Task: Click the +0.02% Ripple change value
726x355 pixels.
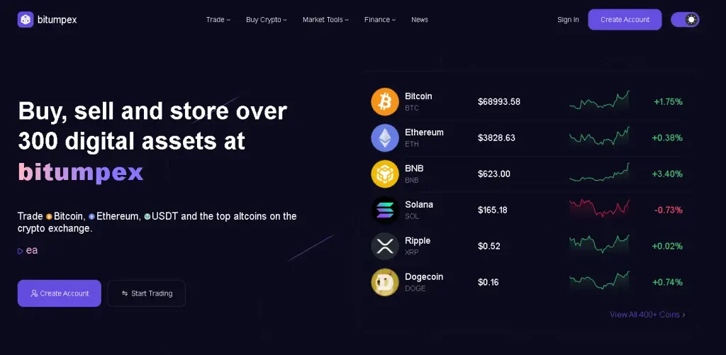Action: coord(667,246)
